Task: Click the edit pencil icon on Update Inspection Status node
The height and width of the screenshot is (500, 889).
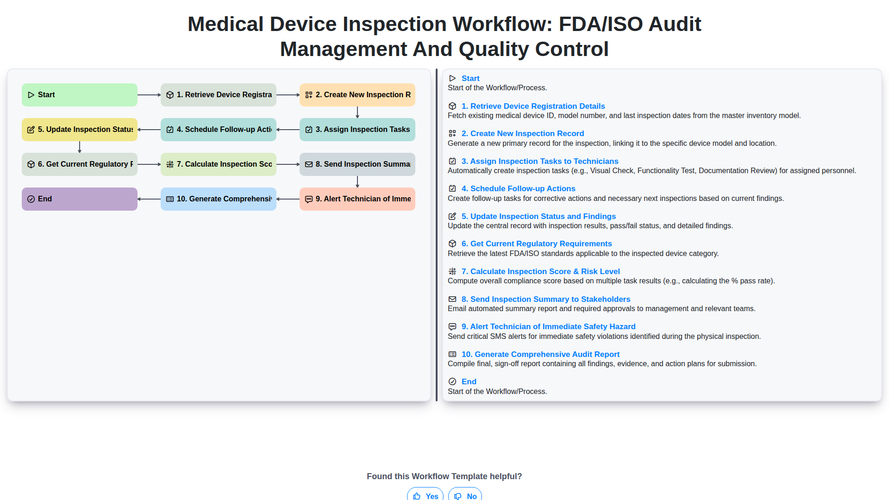Action: point(31,130)
